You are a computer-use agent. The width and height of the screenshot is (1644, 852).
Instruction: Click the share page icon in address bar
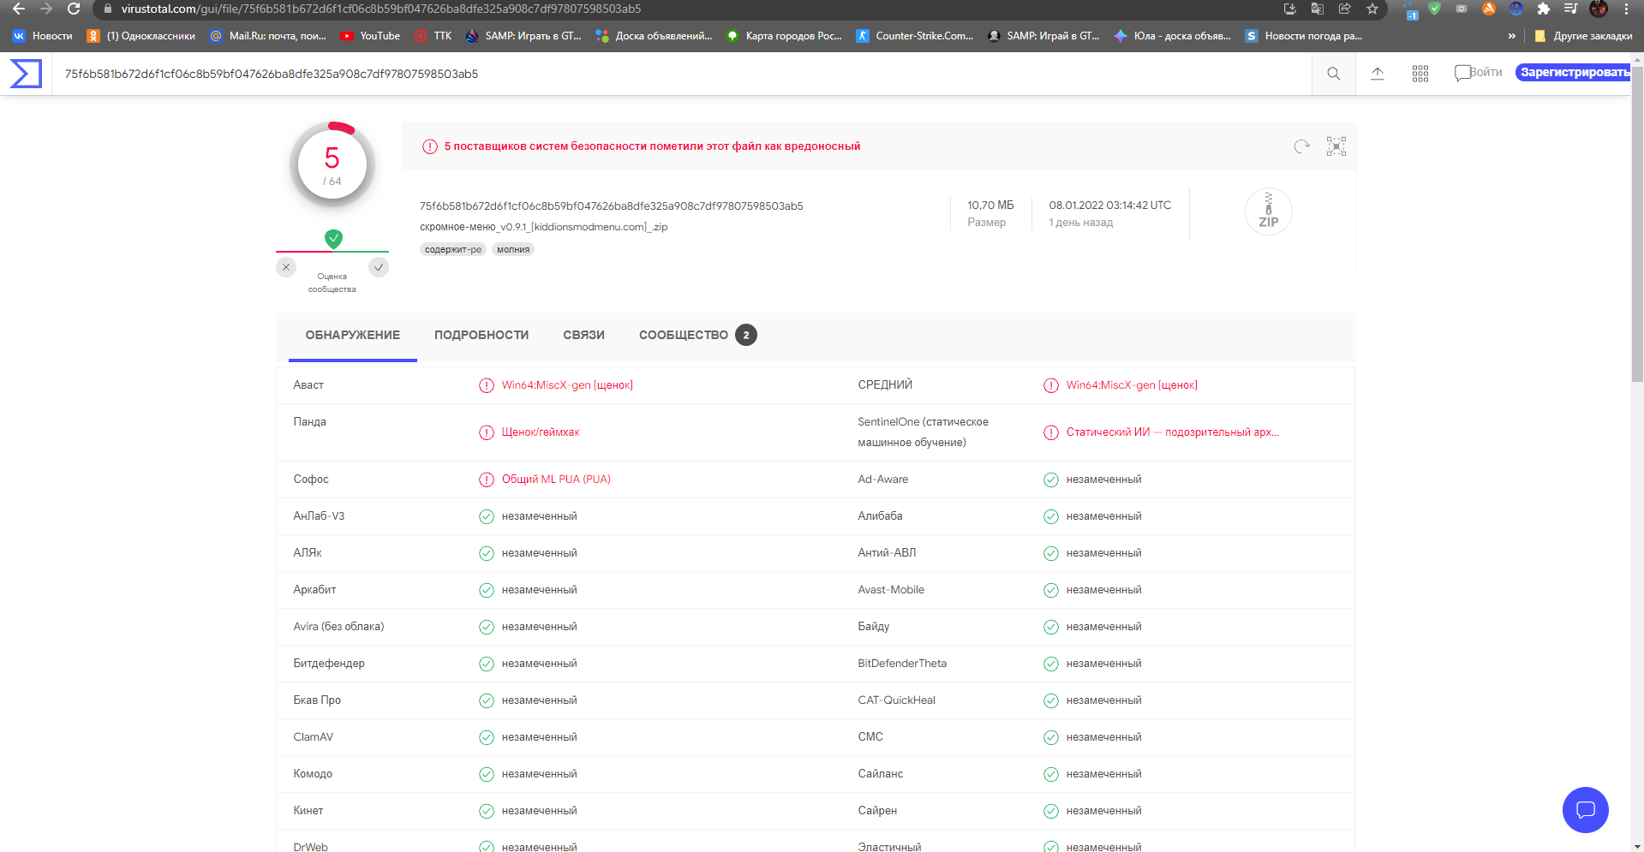tap(1345, 9)
